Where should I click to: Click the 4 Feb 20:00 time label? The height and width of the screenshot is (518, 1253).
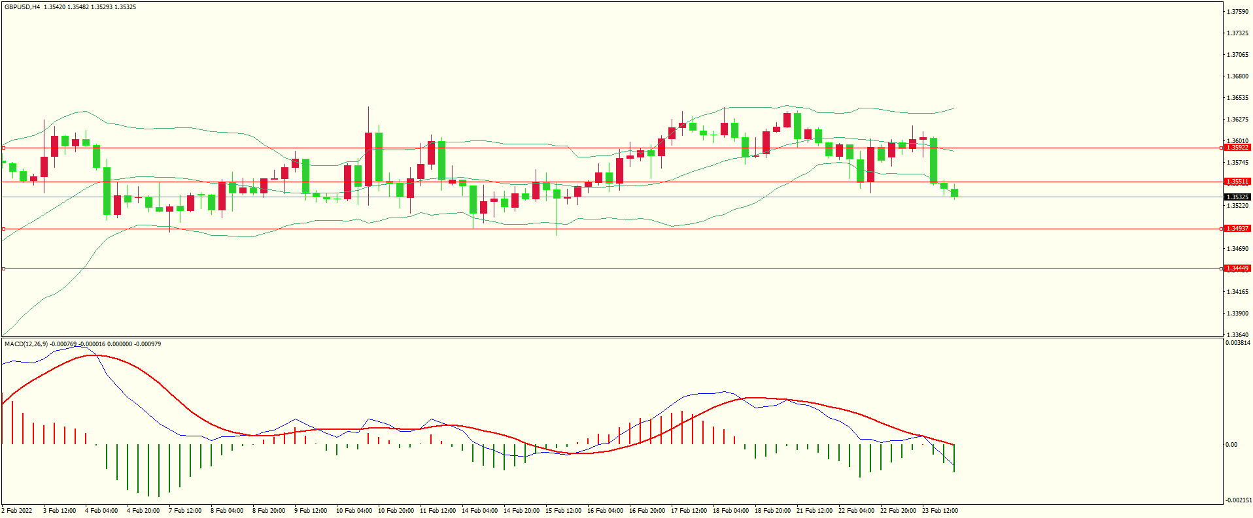point(143,511)
